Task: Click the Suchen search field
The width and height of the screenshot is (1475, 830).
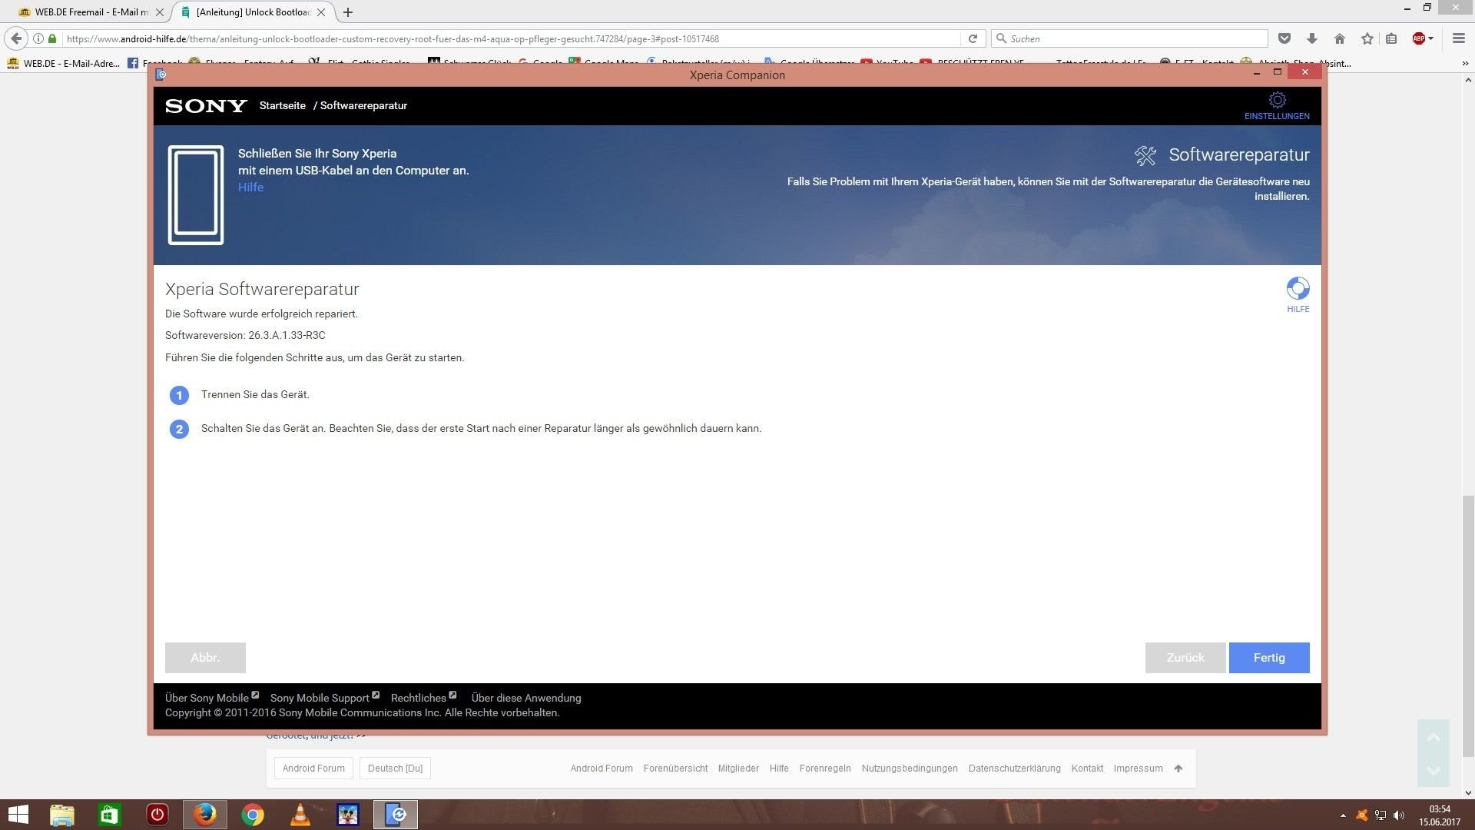Action: point(1129,38)
